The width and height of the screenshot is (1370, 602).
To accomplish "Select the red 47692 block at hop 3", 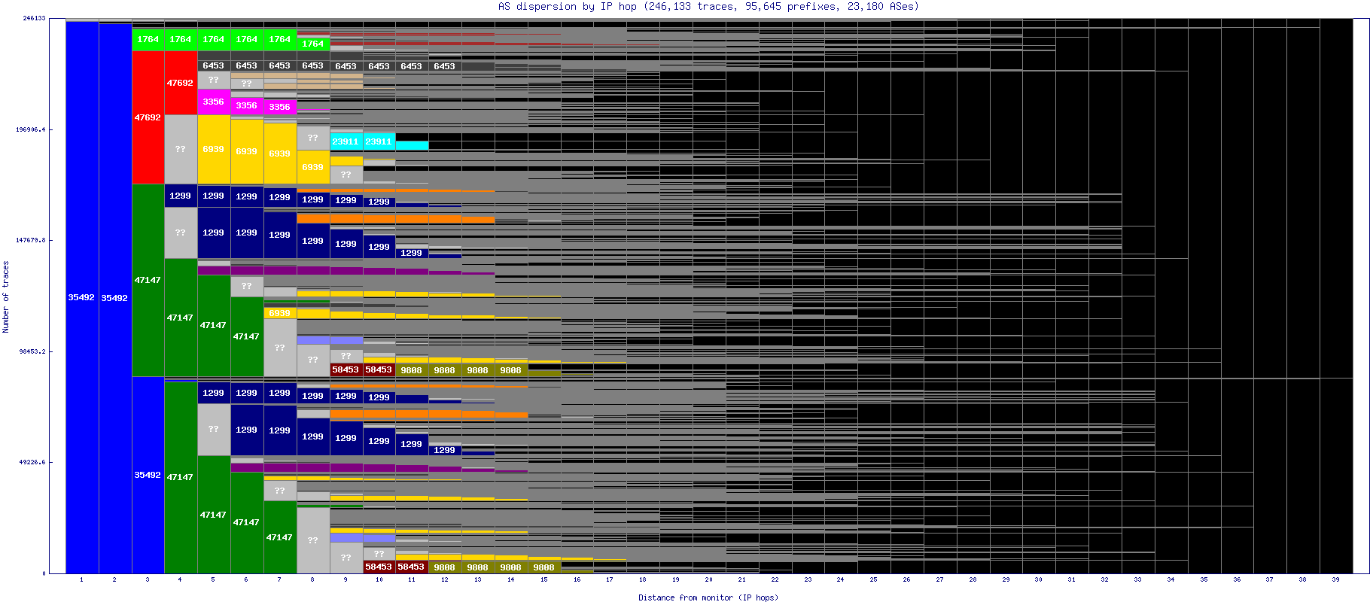I will tap(148, 117).
